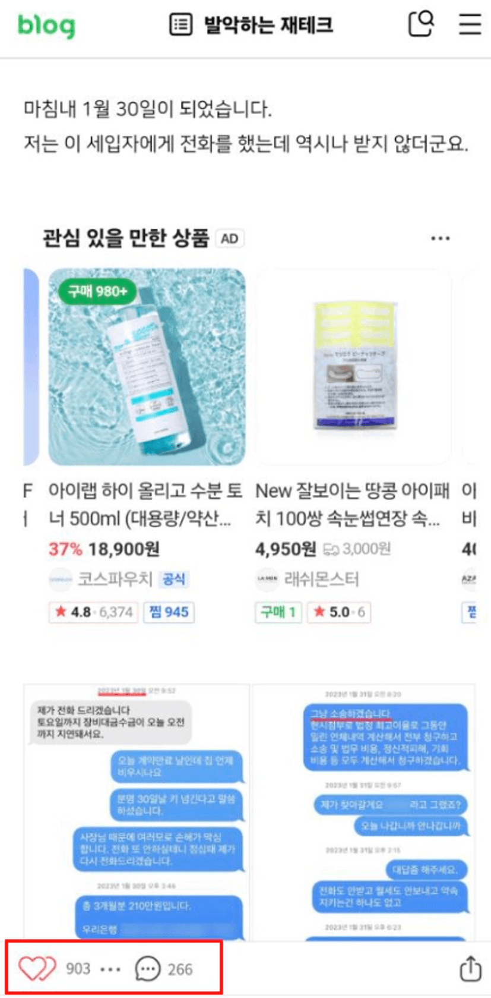Screen dimensions: 491x998
Task: Open New 잘보이는 땅콩 아이패치 product title
Action: coord(353,505)
